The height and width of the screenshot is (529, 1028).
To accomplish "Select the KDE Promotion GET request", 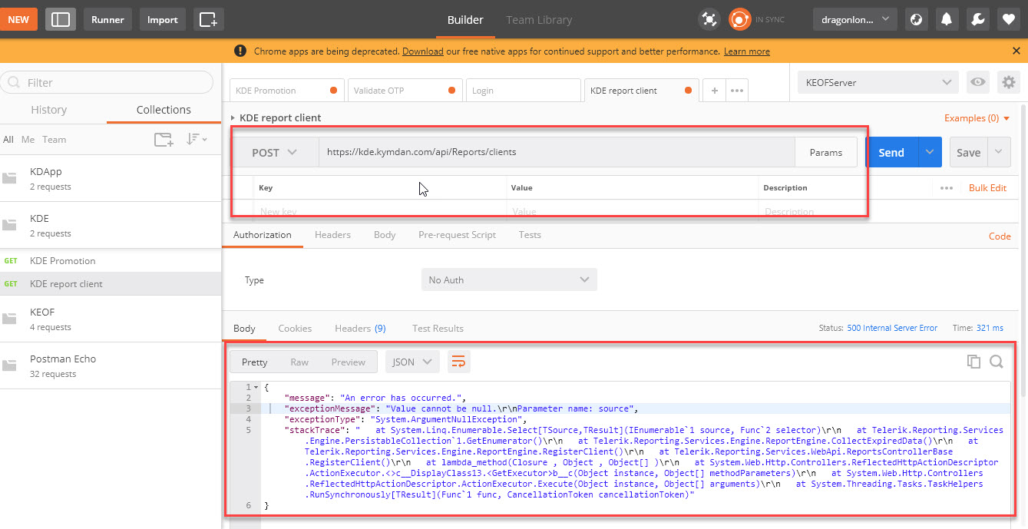I will point(111,261).
